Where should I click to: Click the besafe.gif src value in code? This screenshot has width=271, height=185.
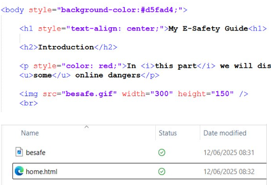click(x=89, y=94)
